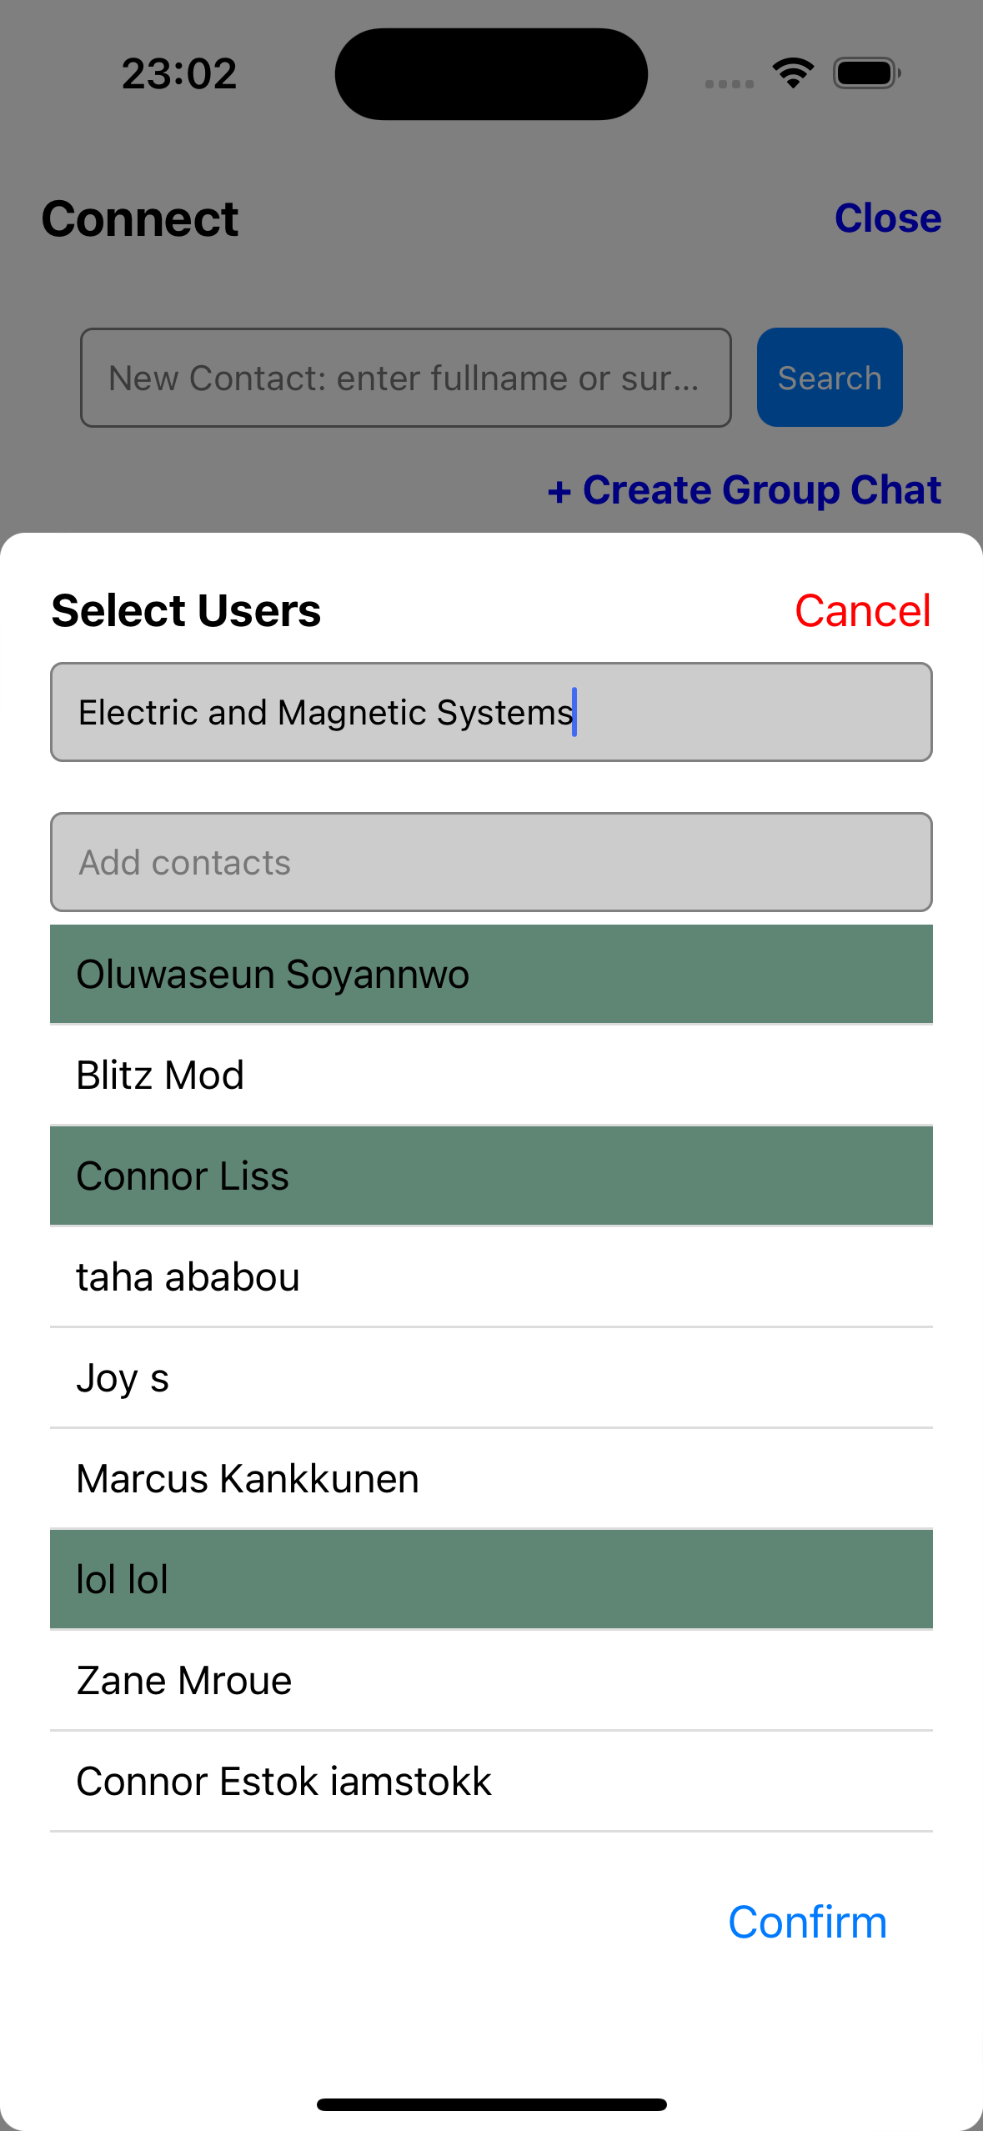Select Joy s in the user list

[491, 1377]
